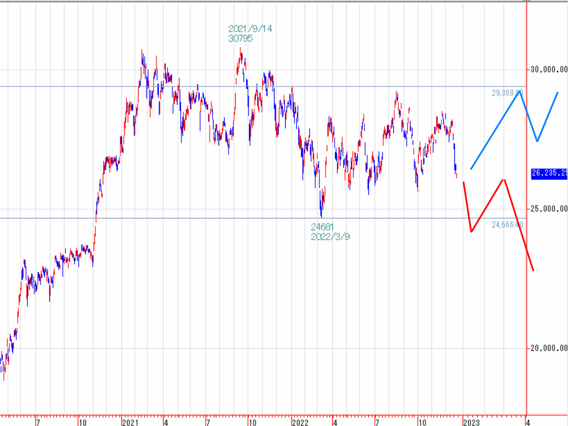Click the month 10 label just before 2023
Viewport: 568px width, 426px height.
422,422
